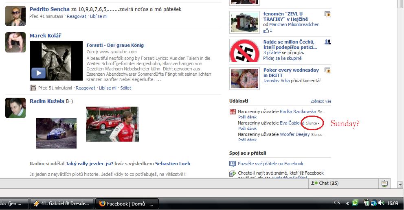
Task: Open the blue rally car photo
Action: [x=56, y=133]
